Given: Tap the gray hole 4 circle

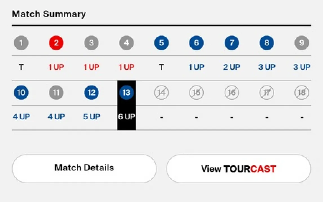Looking at the screenshot, I should (x=126, y=43).
